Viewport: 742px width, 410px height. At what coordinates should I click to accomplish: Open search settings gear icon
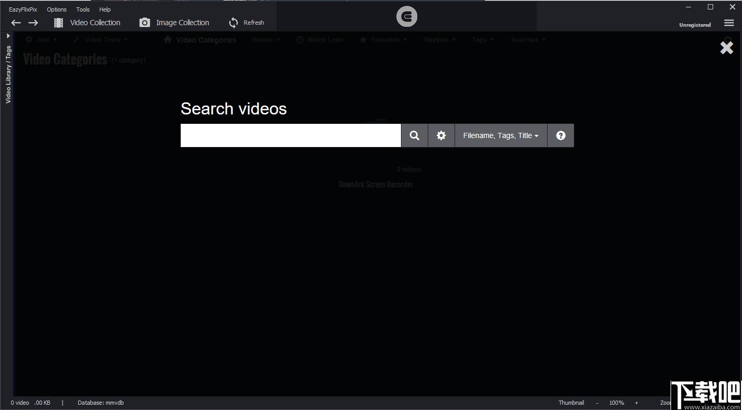(441, 135)
